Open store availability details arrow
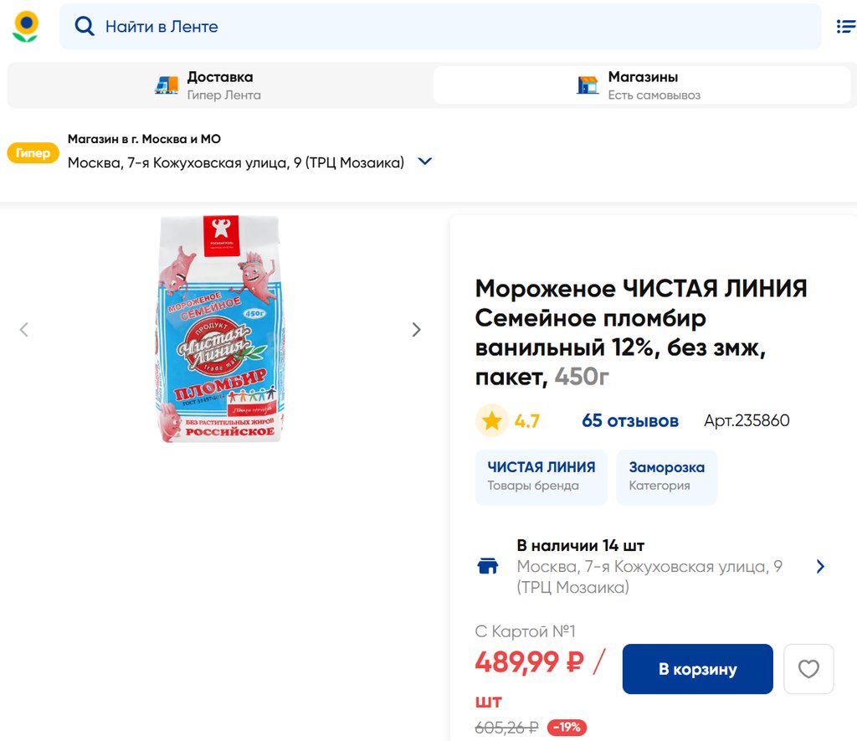Screen dimensions: 857x741 [x=820, y=567]
